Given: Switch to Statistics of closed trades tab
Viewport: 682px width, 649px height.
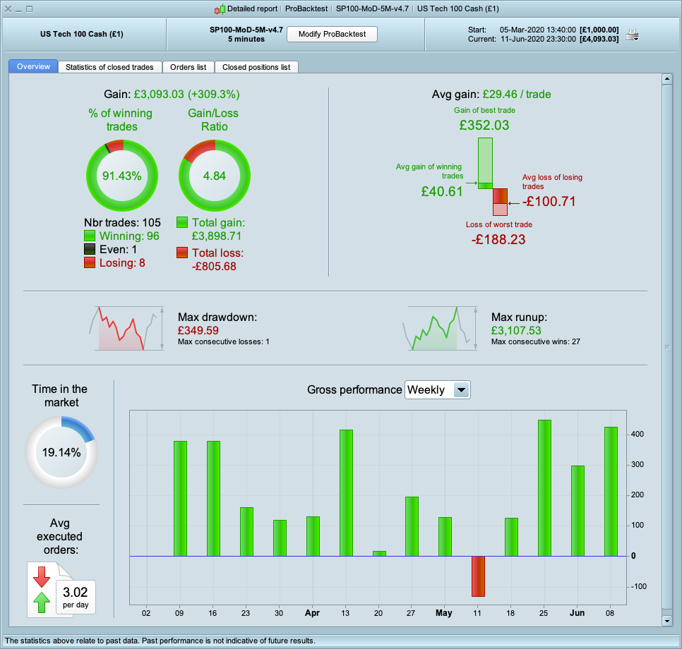Looking at the screenshot, I should [109, 67].
